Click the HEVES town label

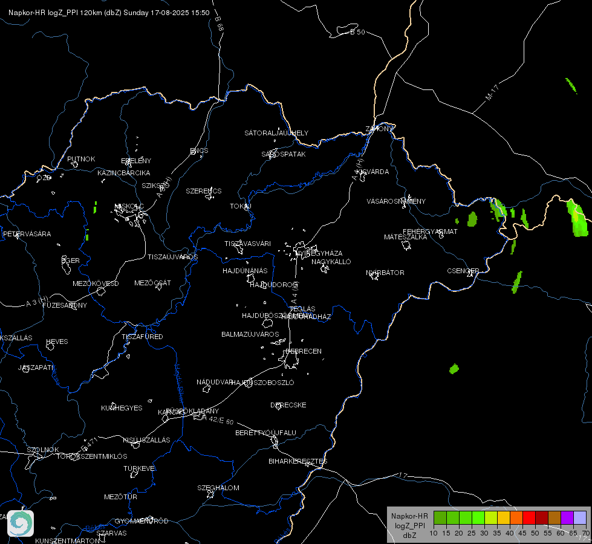(57, 342)
